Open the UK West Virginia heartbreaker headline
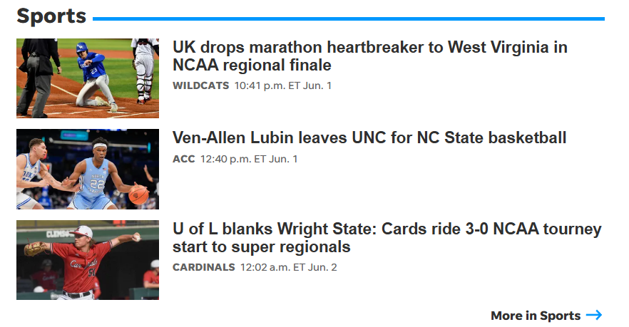Screen dimensions: 629x327 click(x=369, y=56)
